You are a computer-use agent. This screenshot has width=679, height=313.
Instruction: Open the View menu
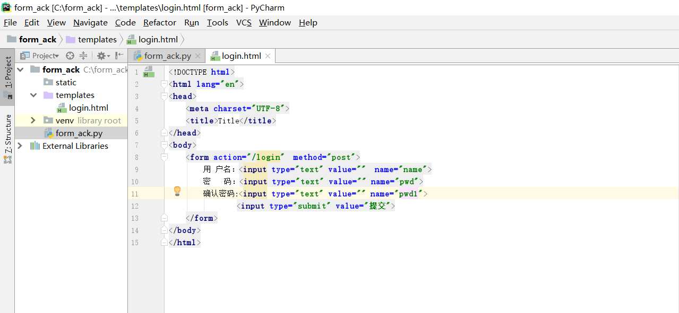point(56,22)
